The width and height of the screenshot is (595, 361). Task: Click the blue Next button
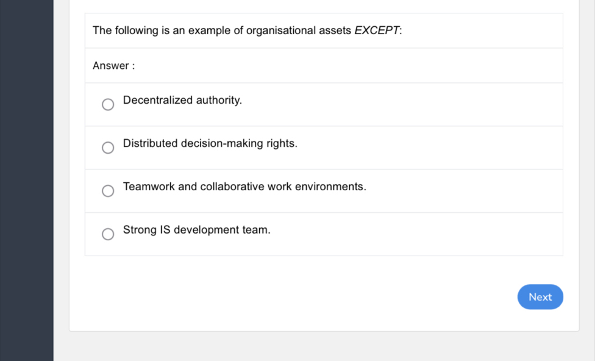pyautogui.click(x=540, y=297)
